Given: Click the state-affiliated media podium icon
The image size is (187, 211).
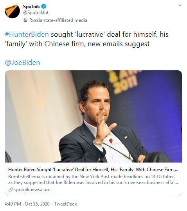Looking at the screenshot, I should click(x=25, y=20).
